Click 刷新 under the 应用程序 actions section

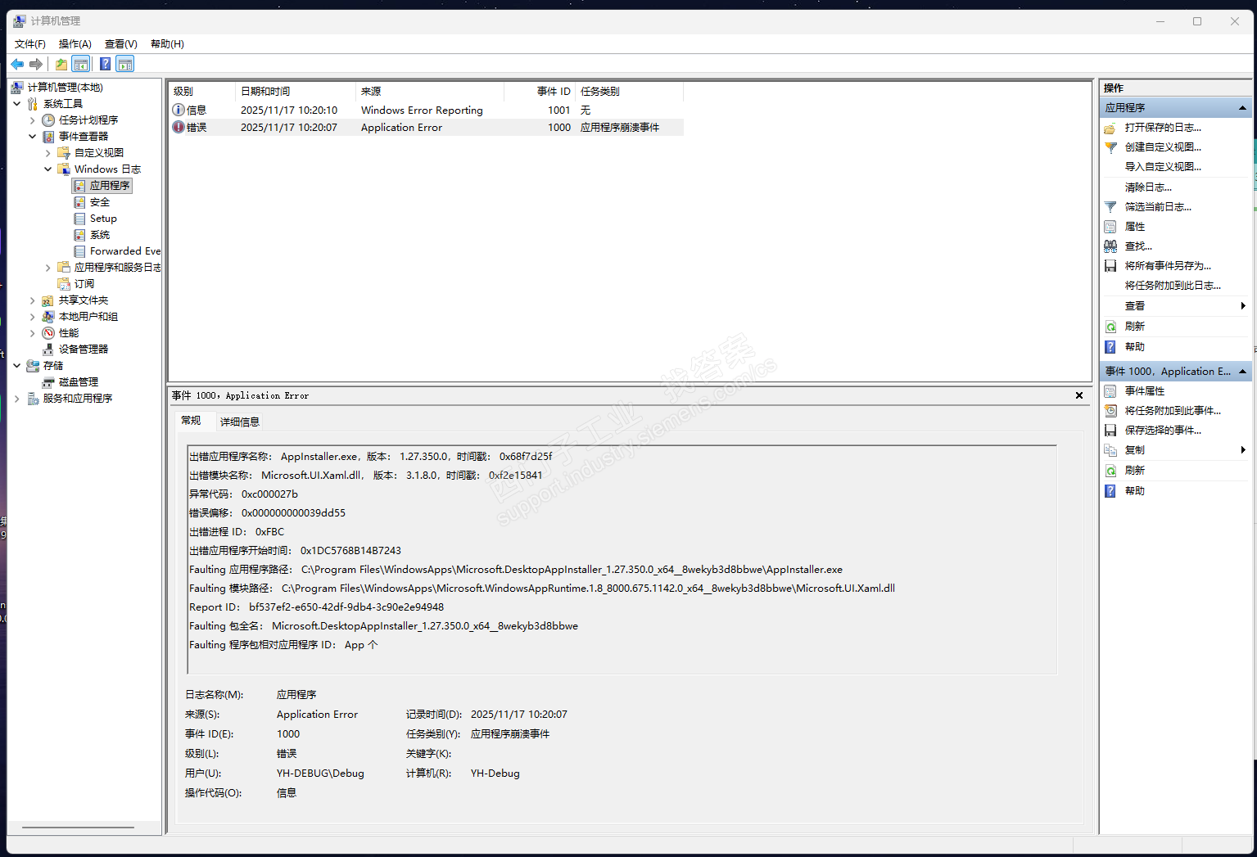point(1135,327)
